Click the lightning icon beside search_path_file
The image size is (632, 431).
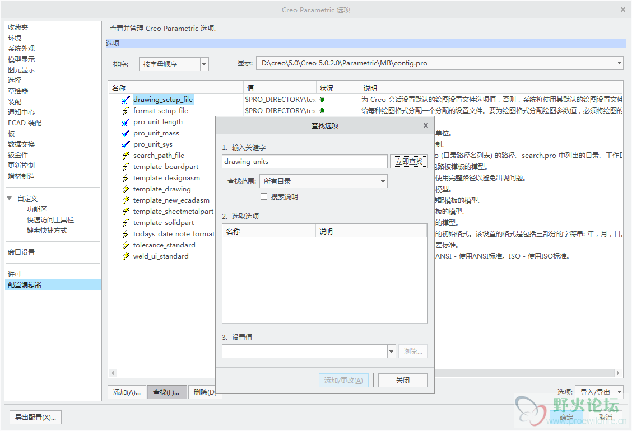[126, 156]
